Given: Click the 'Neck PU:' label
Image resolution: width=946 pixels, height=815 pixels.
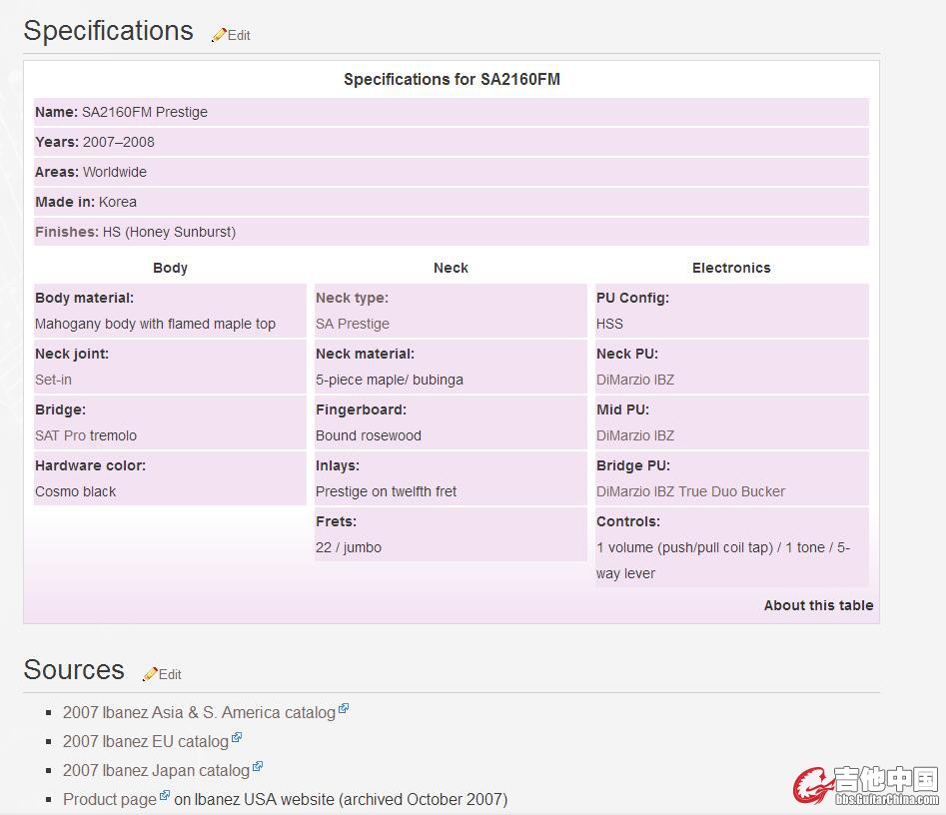Looking at the screenshot, I should tap(627, 354).
